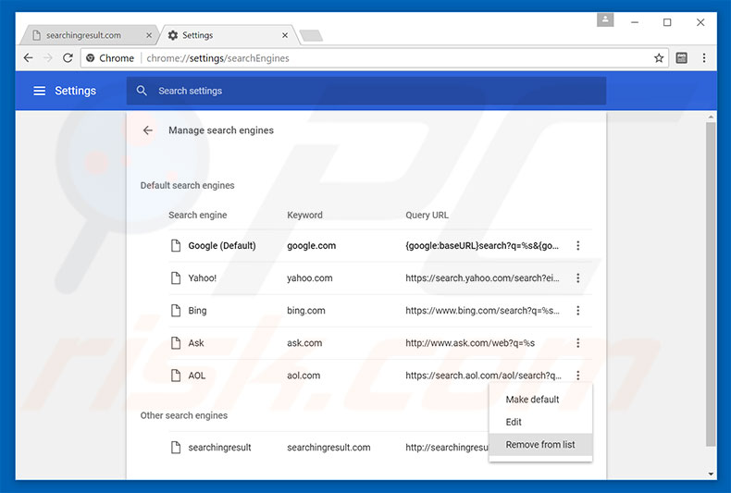The height and width of the screenshot is (493, 731).
Task: Open more actions for AOL row
Action: (577, 376)
